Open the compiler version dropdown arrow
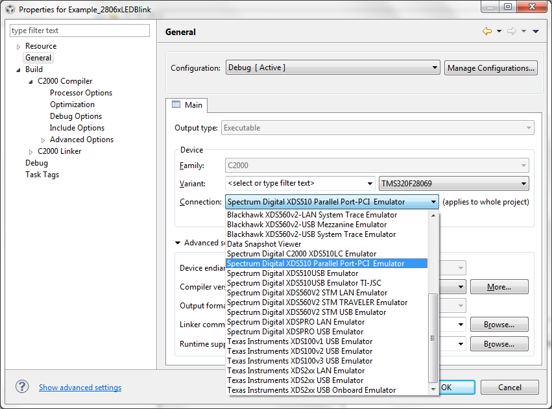The width and height of the screenshot is (552, 409). 461,287
